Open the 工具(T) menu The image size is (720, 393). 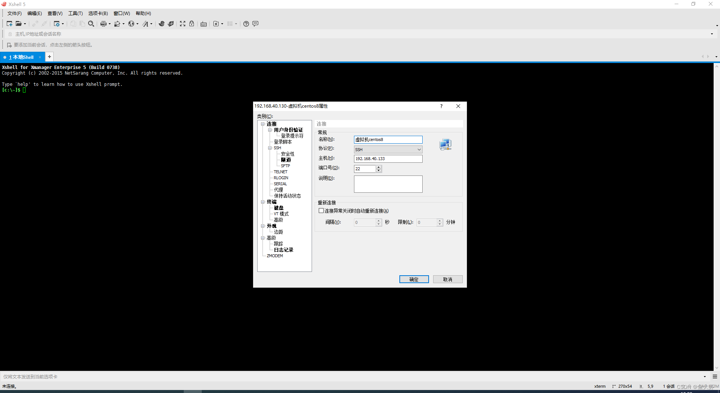point(75,13)
